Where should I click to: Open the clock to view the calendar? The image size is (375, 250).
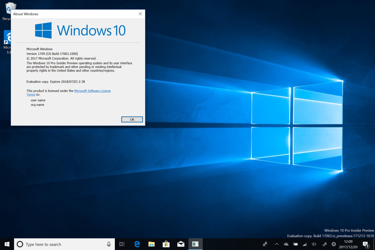[x=348, y=244]
